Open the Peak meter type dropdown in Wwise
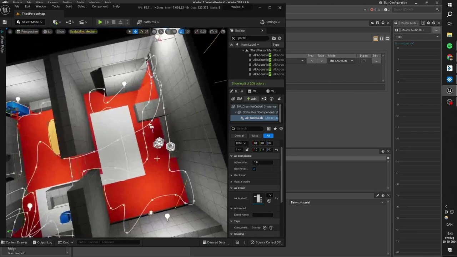The image size is (457, 257). coord(417,37)
